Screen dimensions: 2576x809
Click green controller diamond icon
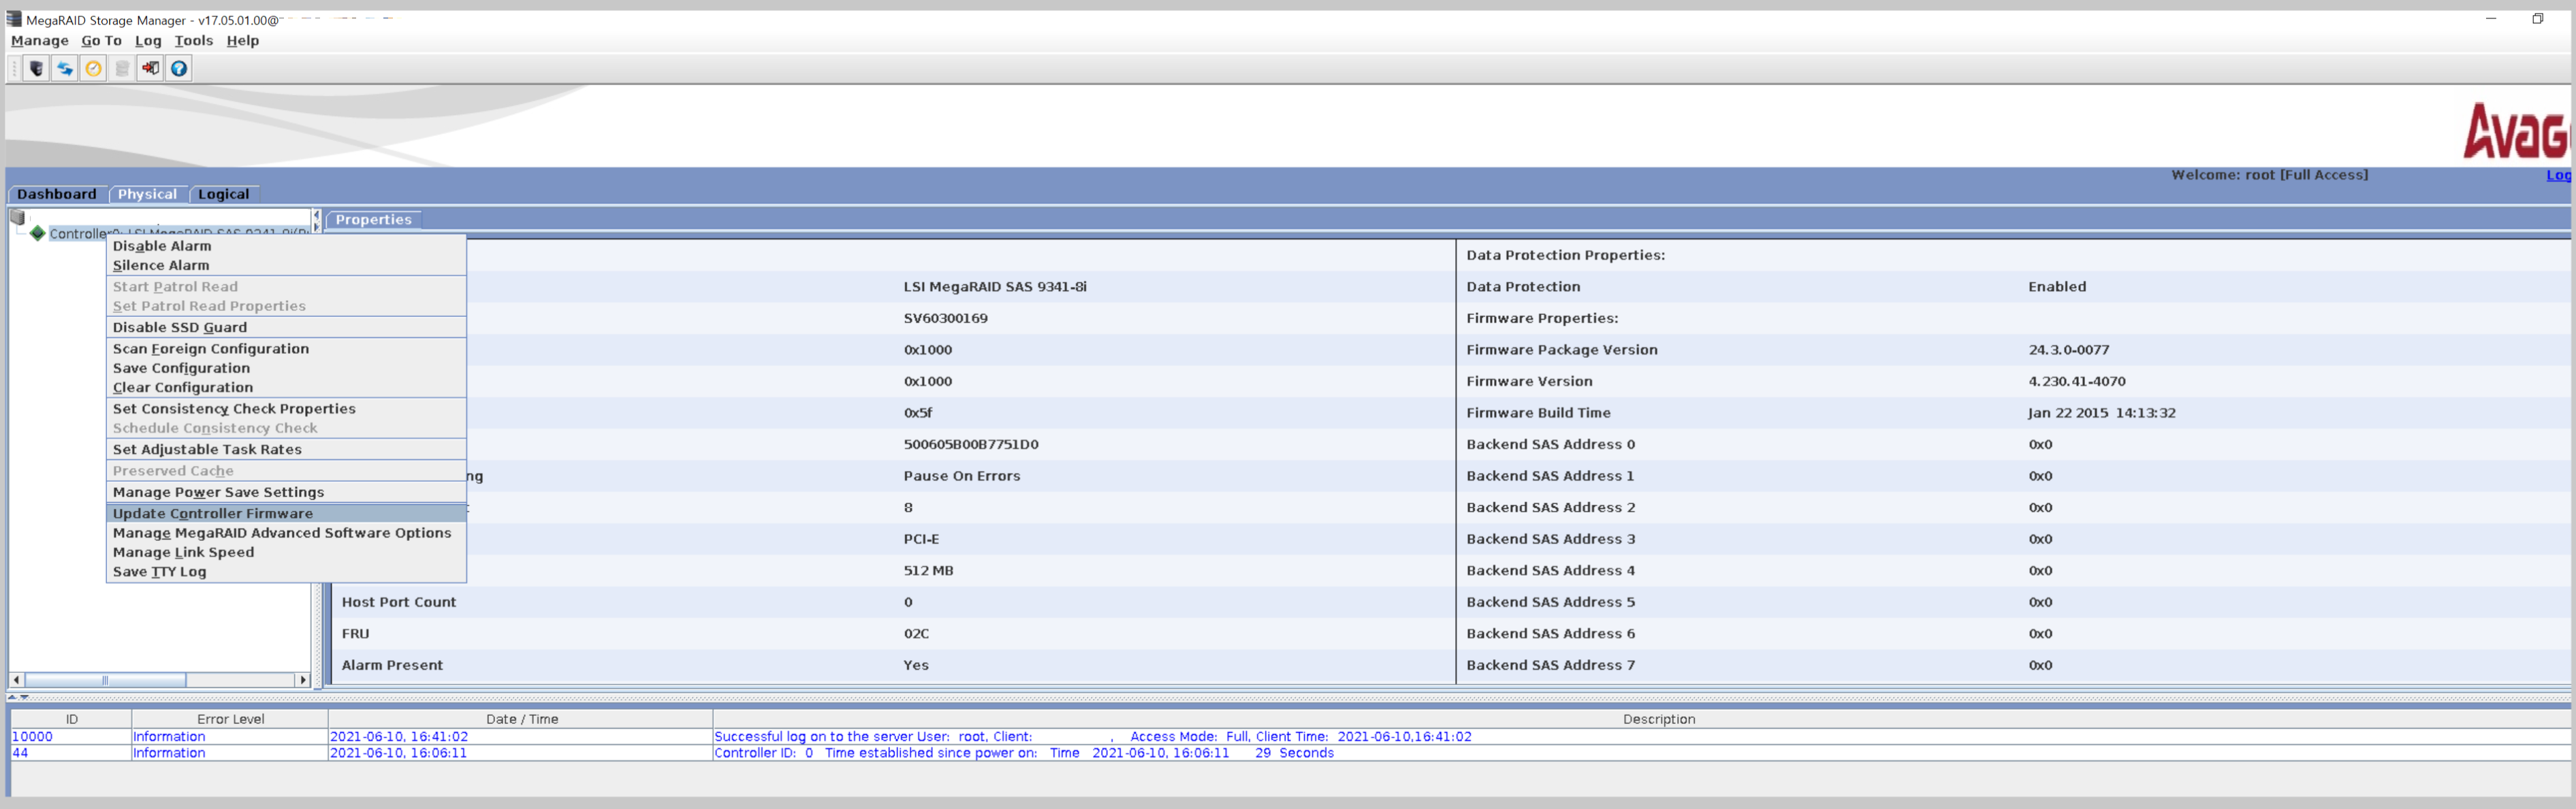(38, 233)
